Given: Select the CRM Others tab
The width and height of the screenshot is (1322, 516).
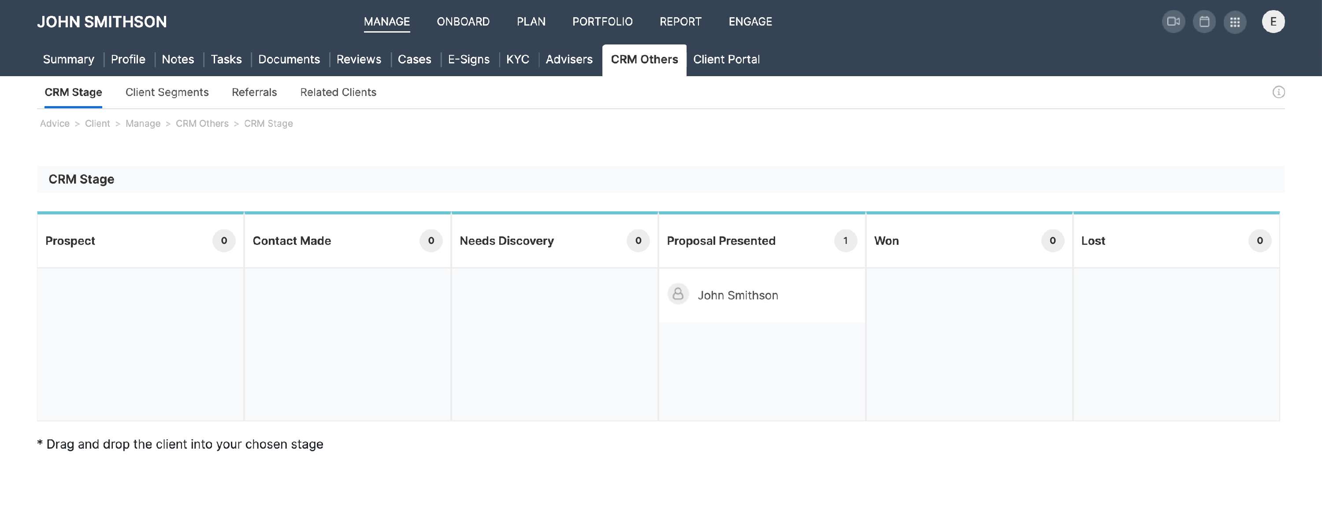Looking at the screenshot, I should (x=644, y=59).
